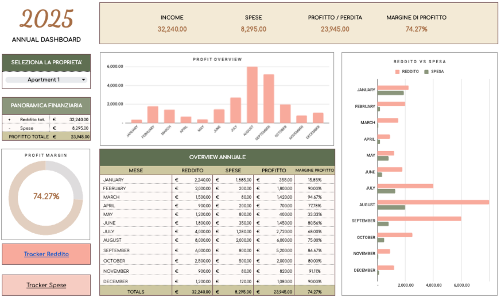
Task: Click the INCOME value 32,240.00
Action: click(172, 29)
